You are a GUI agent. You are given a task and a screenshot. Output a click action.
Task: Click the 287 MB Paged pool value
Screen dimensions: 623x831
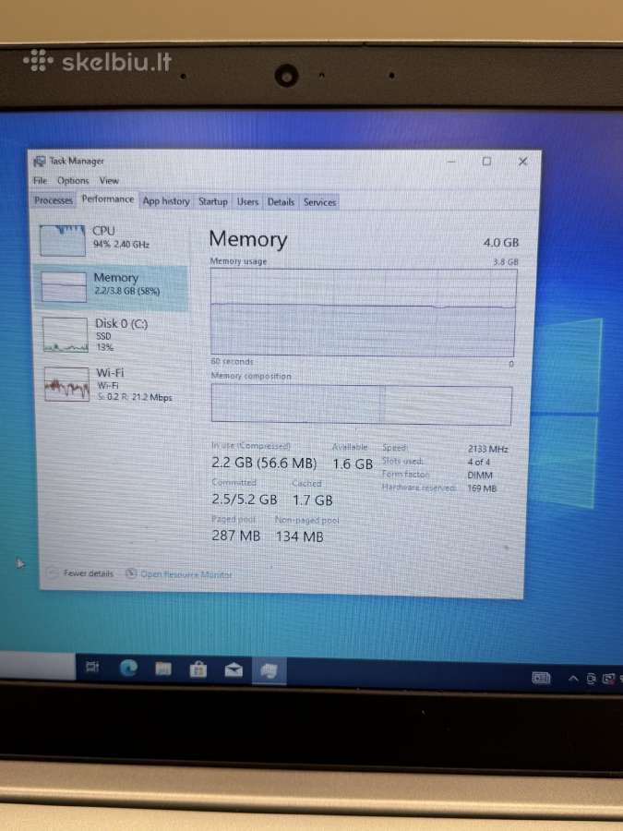(x=235, y=536)
